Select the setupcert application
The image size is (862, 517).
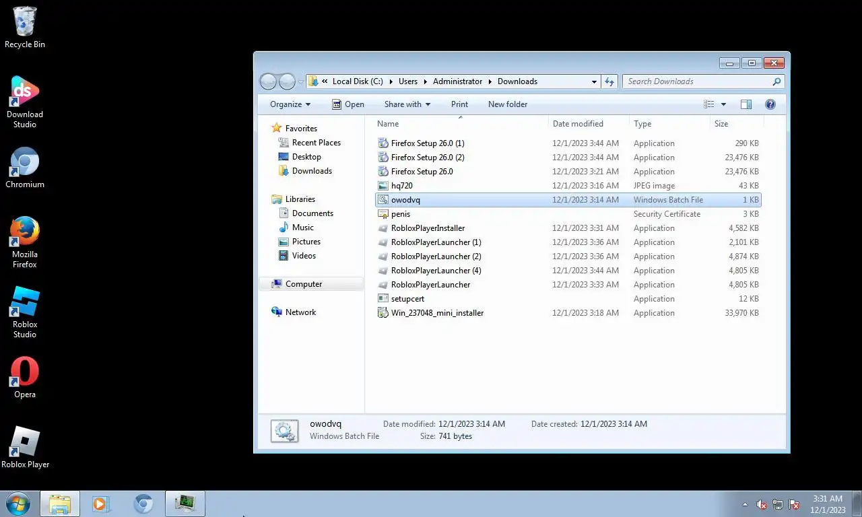click(568, 299)
